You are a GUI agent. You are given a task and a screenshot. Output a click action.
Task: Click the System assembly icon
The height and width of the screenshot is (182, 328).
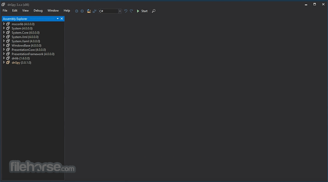click(x=8, y=28)
